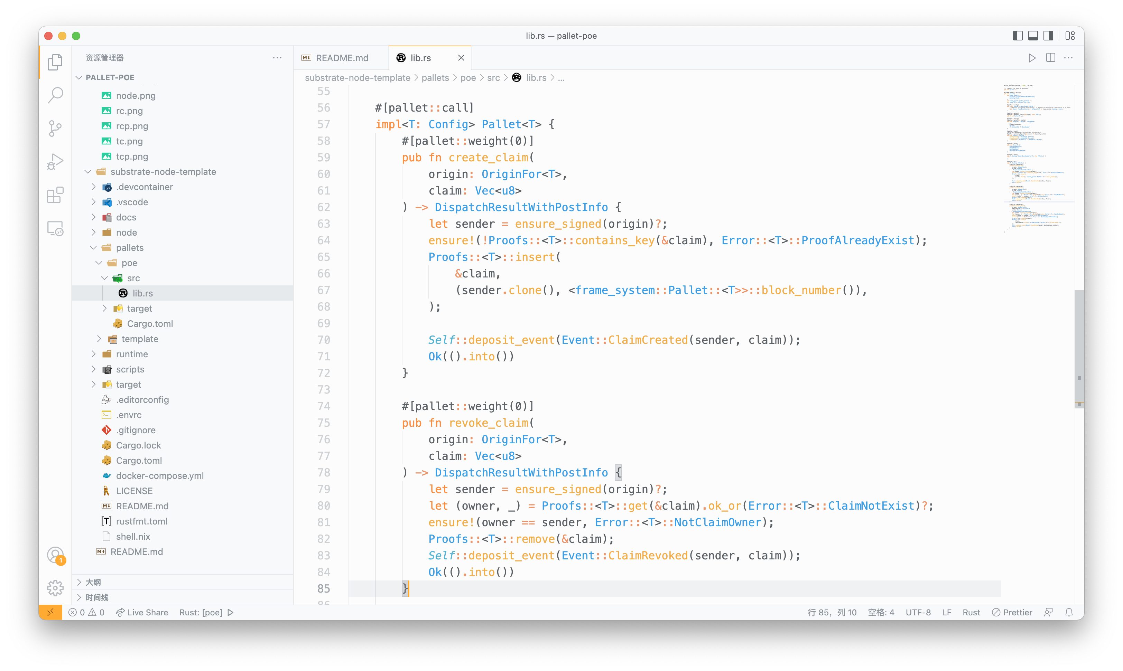
Task: Change end of line sequence LF
Action: click(947, 612)
